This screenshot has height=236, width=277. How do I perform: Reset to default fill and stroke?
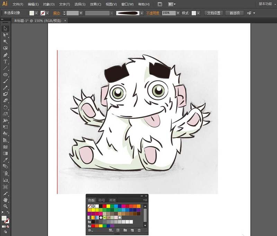(x=3, y=213)
